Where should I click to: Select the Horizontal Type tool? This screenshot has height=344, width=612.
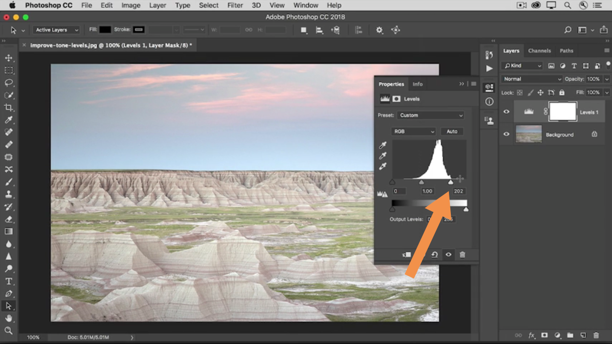click(9, 281)
